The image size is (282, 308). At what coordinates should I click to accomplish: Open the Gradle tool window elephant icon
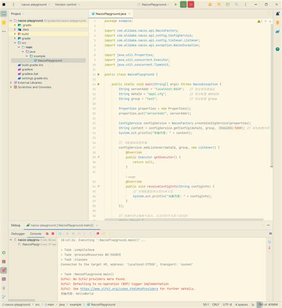click(278, 32)
